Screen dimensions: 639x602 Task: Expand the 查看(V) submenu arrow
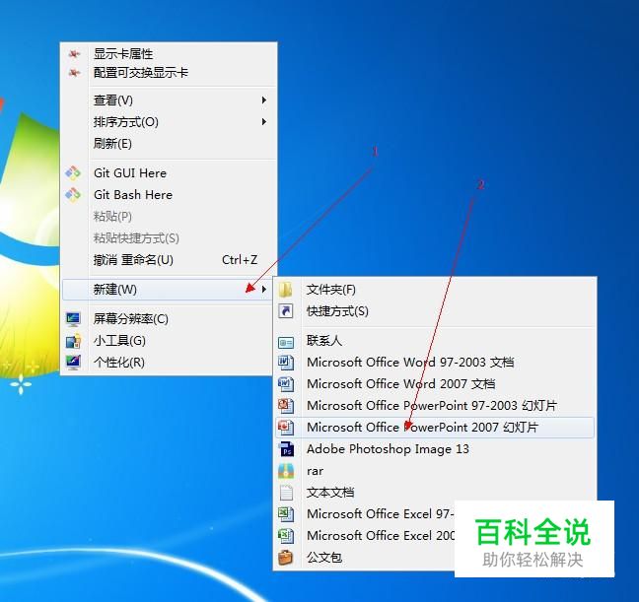click(264, 100)
